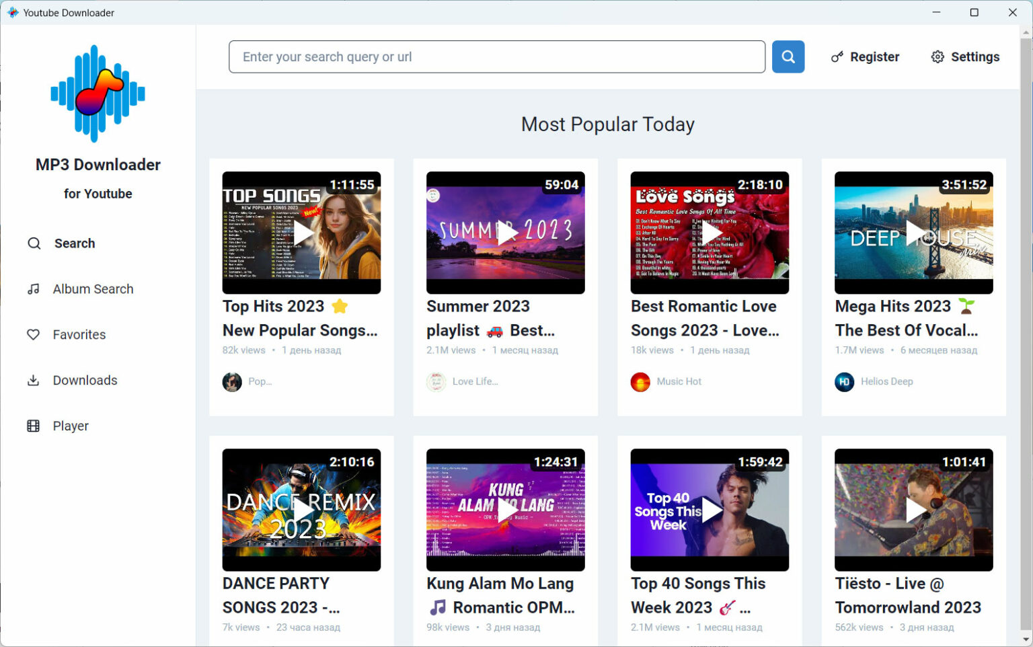Click the 1:11:55 duration badge
This screenshot has height=647, width=1033.
(352, 184)
